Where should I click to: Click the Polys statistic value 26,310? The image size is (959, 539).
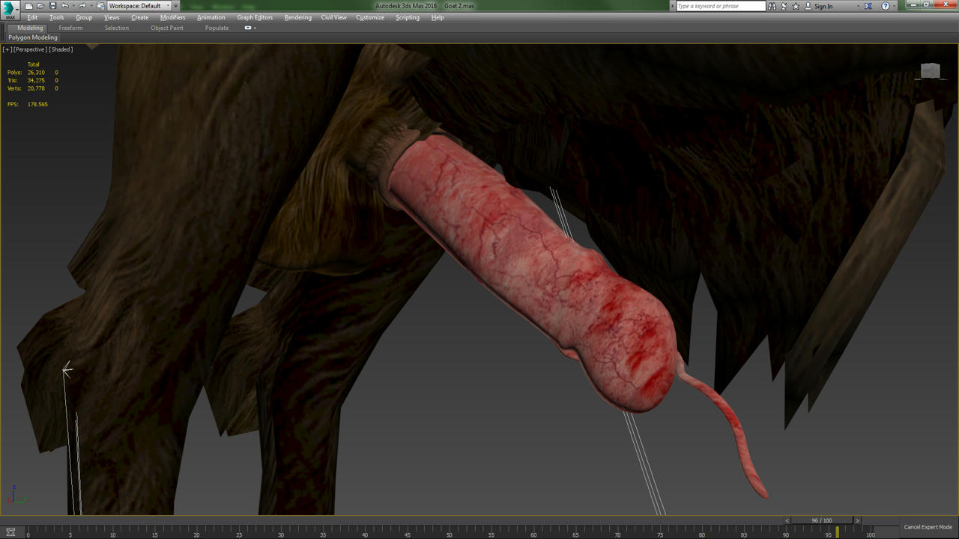click(36, 73)
